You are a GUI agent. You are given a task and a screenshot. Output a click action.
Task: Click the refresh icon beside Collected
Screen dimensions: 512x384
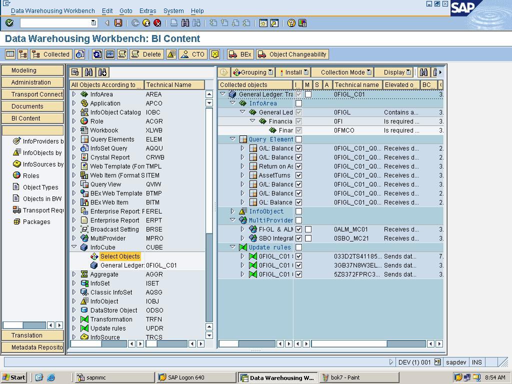[x=97, y=54]
